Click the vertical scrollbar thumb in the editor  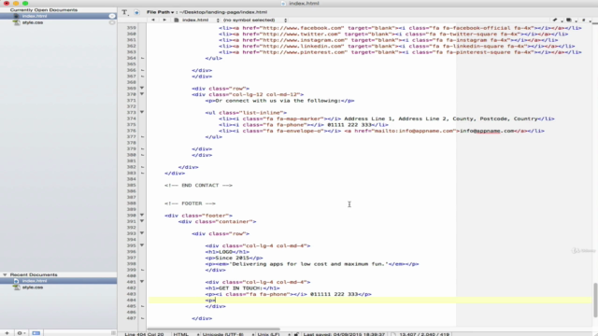pyautogui.click(x=595, y=300)
